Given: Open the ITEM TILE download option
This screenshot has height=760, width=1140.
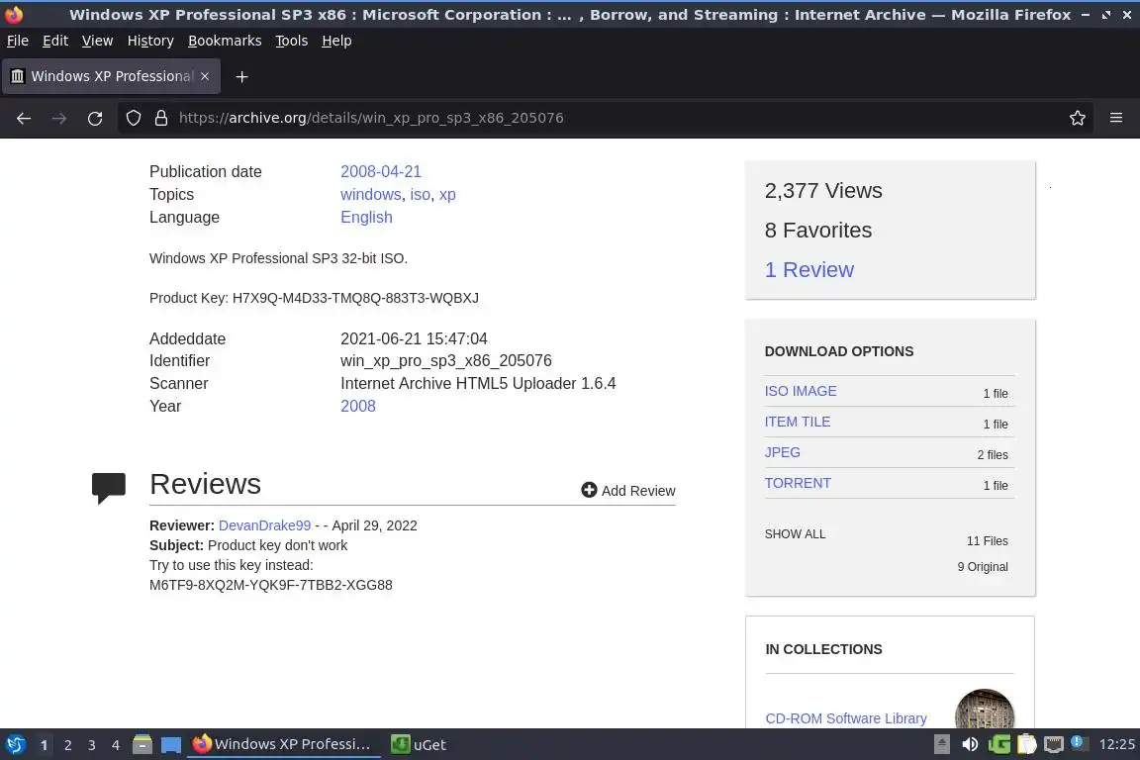Looking at the screenshot, I should 798,422.
